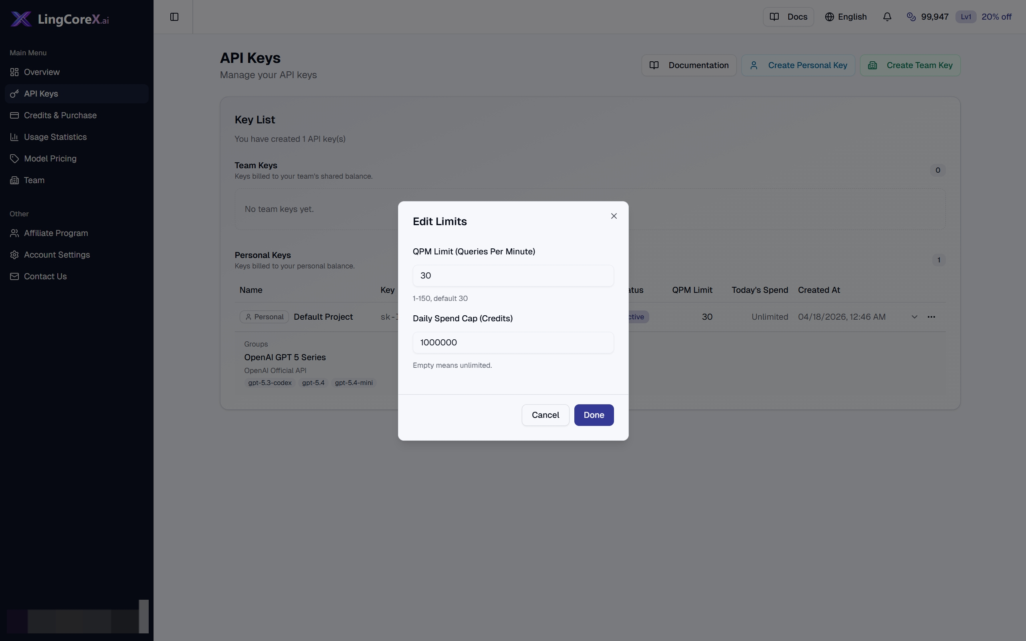Viewport: 1026px width, 641px height.
Task: Open Contact Us page
Action: (77, 276)
